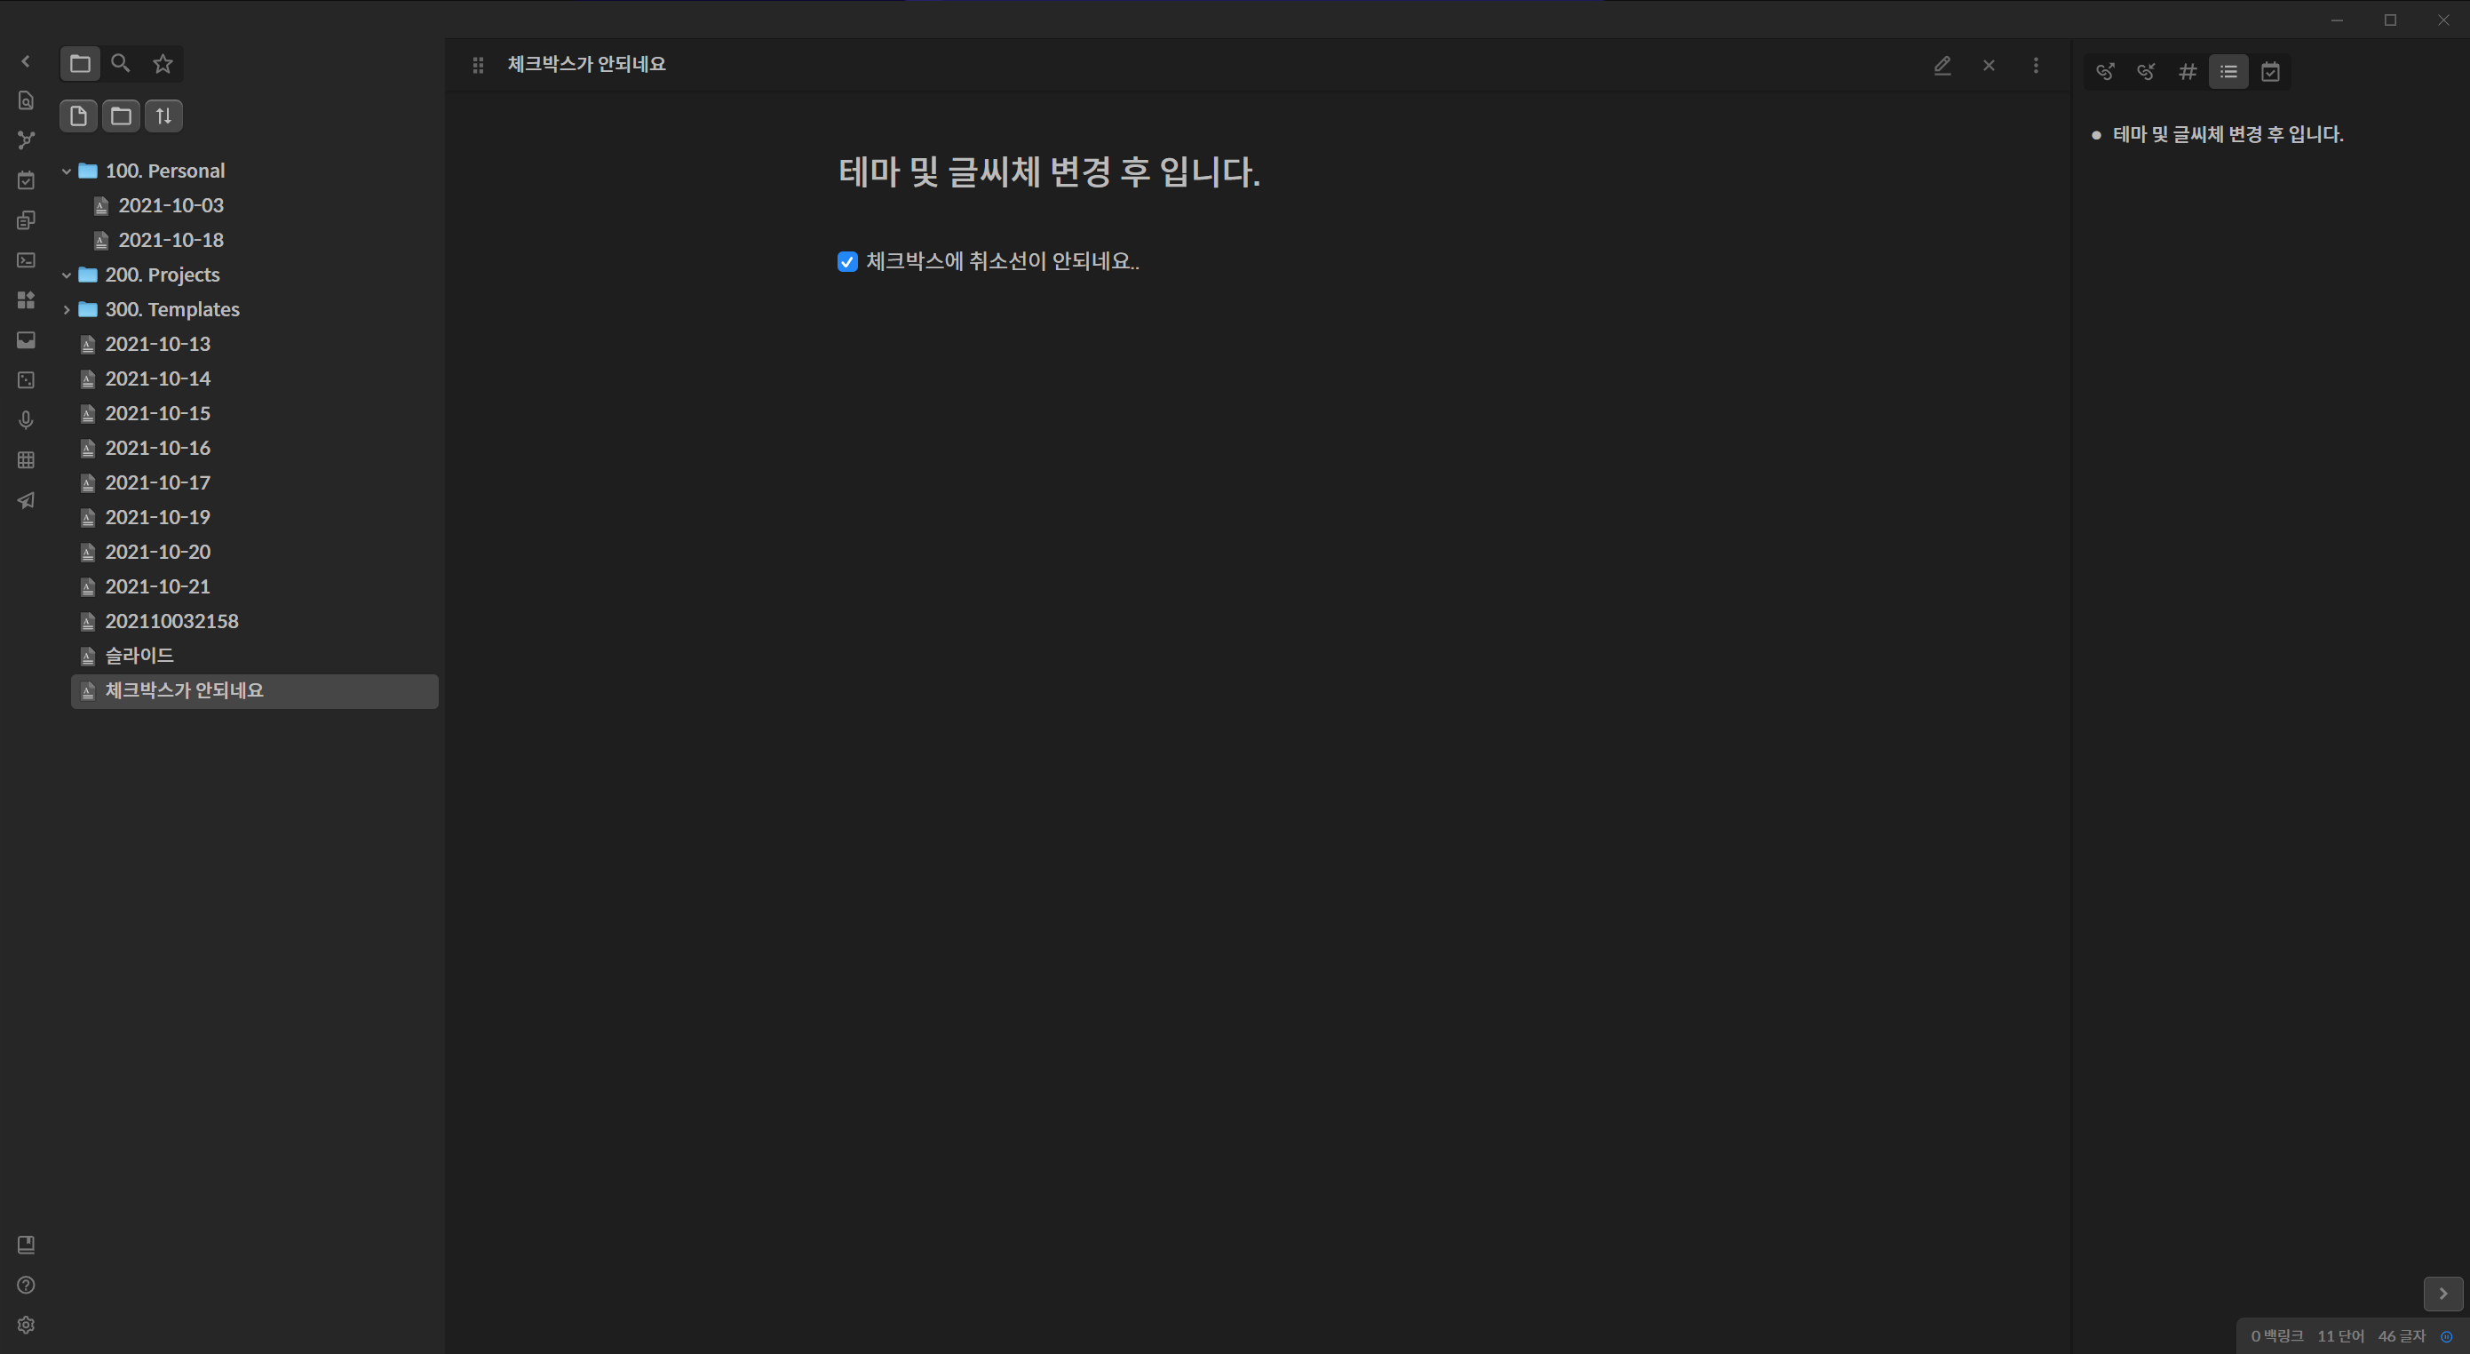The image size is (2470, 1354).
Task: Change the file sort order with the arrows button
Action: coord(163,116)
